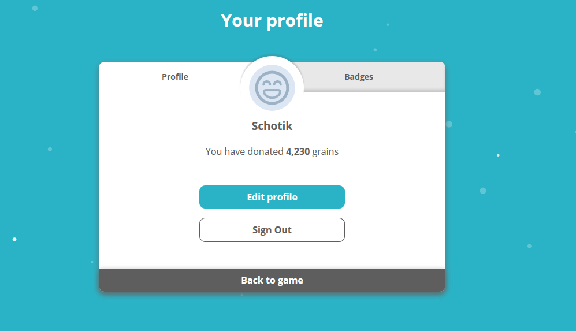Click the divider line above Edit profile
This screenshot has height=331, width=576.
pos(272,176)
